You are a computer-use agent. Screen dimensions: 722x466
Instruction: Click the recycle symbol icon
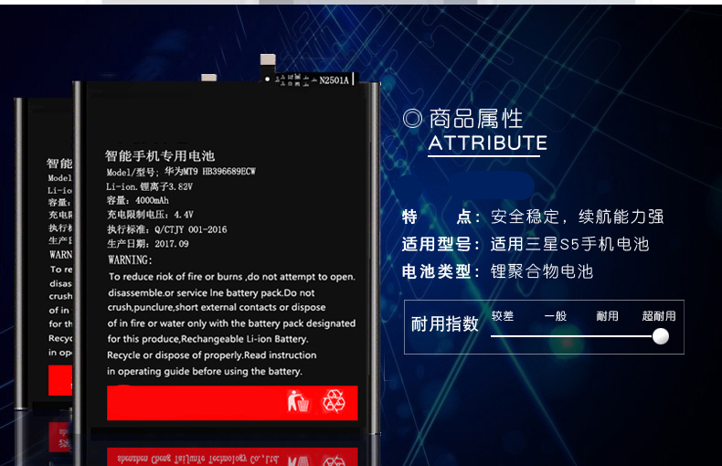[x=334, y=401]
